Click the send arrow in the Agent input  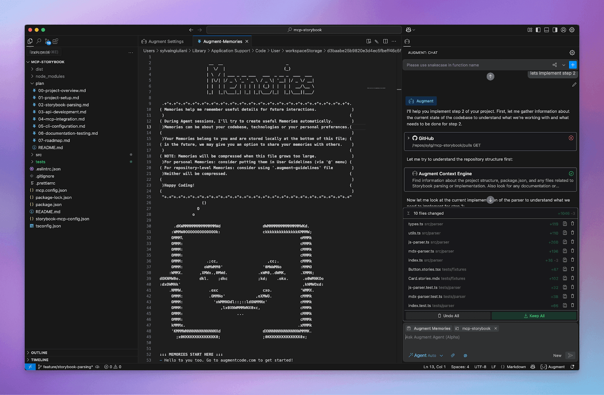point(570,355)
